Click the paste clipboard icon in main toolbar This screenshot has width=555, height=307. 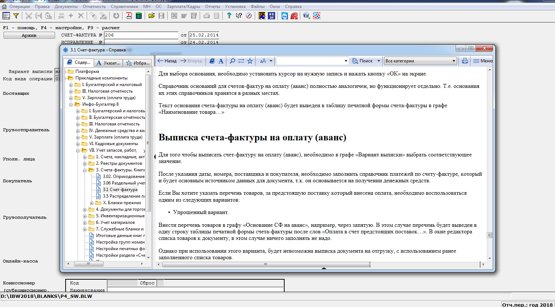point(48,16)
